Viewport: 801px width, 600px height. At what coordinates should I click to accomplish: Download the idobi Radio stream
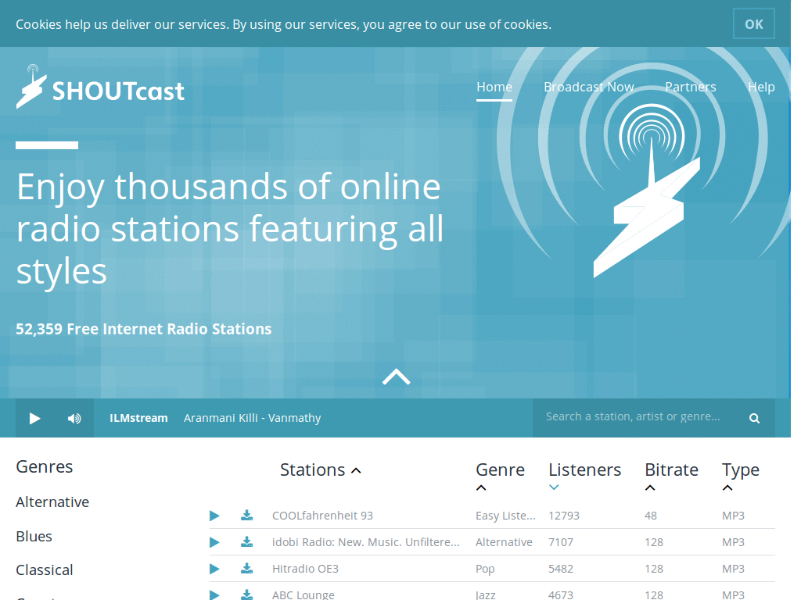point(247,541)
